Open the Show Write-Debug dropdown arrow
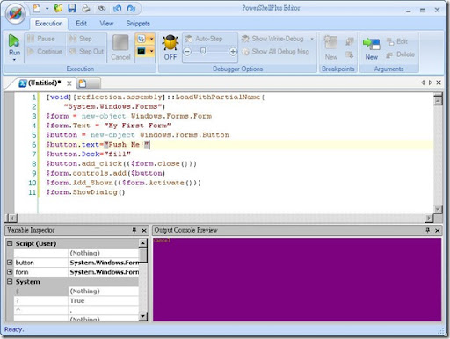Image resolution: width=450 pixels, height=339 pixels. [x=312, y=39]
